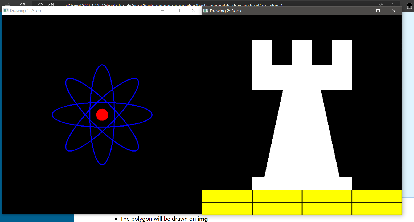Screen dimensions: 414x222
Task: Click the site information icon in the address bar
Action: click(x=40, y=5)
